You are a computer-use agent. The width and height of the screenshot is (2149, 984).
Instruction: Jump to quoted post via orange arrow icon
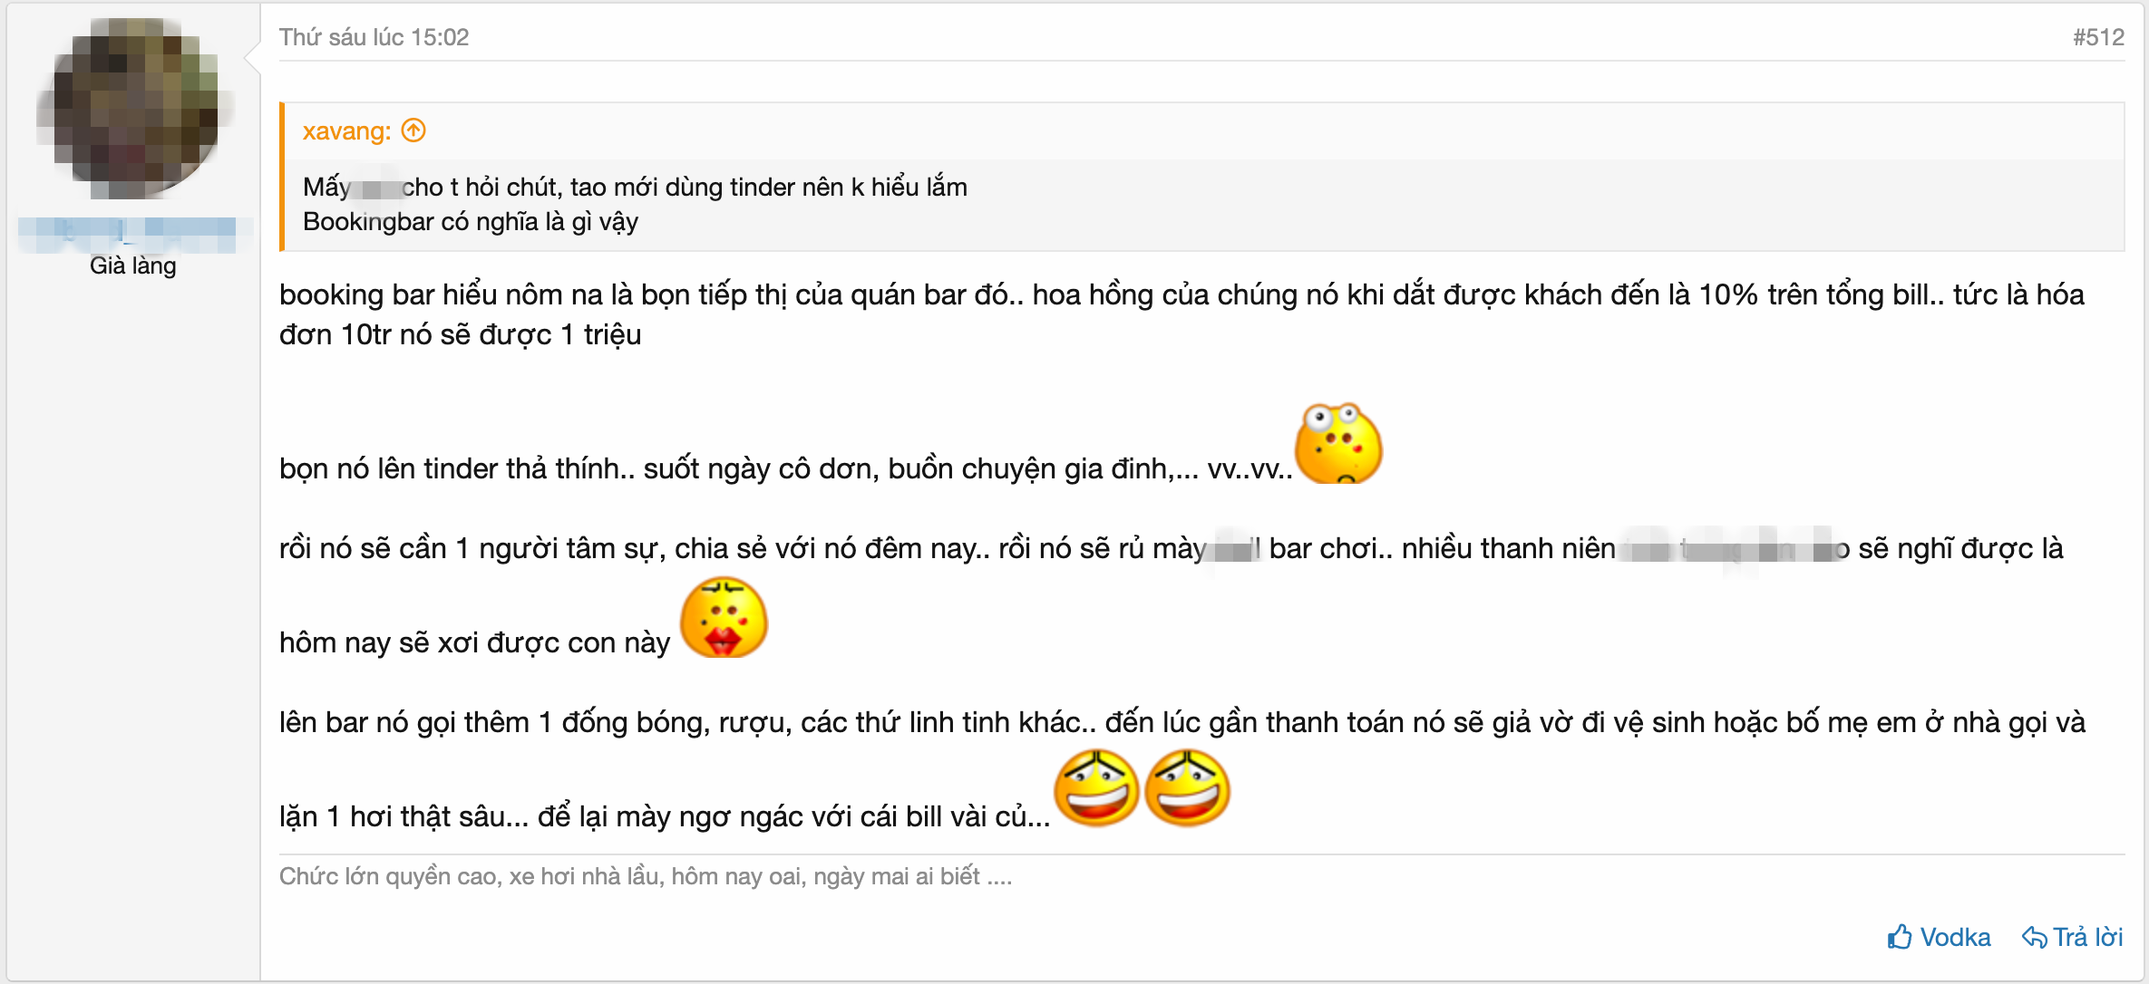pos(413,130)
